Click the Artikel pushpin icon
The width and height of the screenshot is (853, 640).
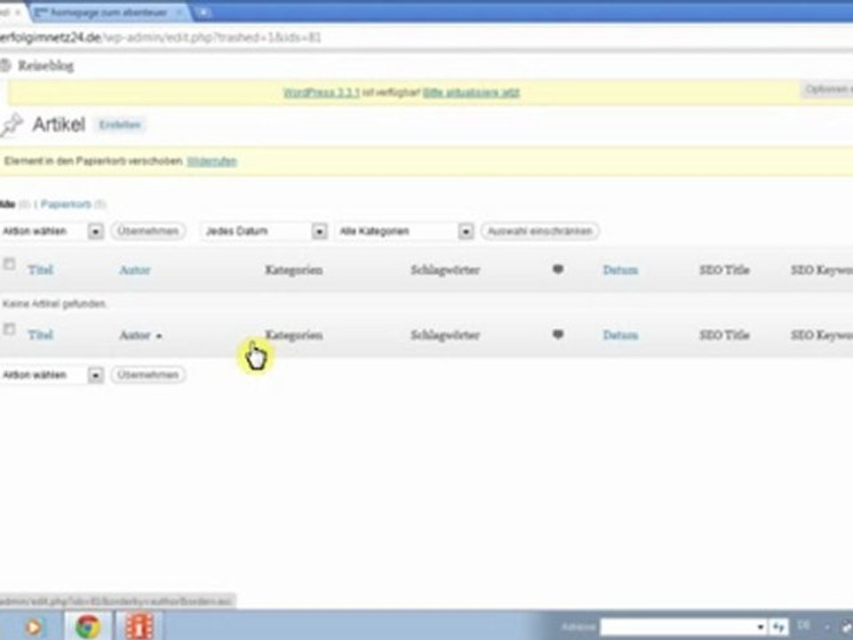tap(12, 124)
